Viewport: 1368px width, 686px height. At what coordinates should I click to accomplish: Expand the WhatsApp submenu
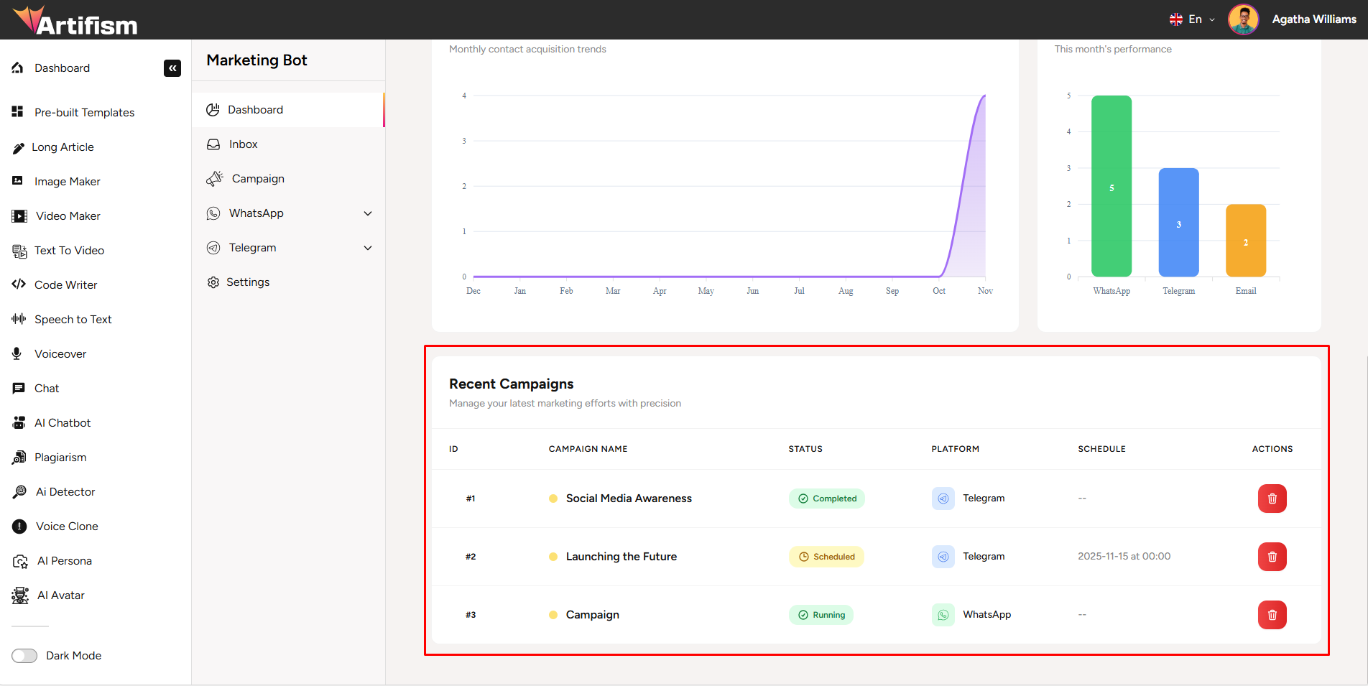pyautogui.click(x=368, y=213)
